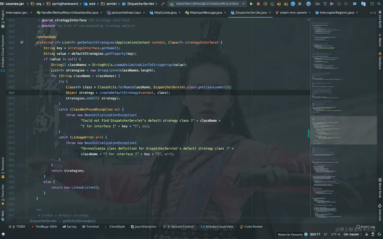Open Search Everywhere magnifier icon
Screen dimensions: 383x239
click(379, 4)
